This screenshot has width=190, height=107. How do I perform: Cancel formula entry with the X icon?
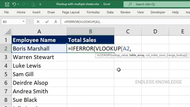coord(38,22)
